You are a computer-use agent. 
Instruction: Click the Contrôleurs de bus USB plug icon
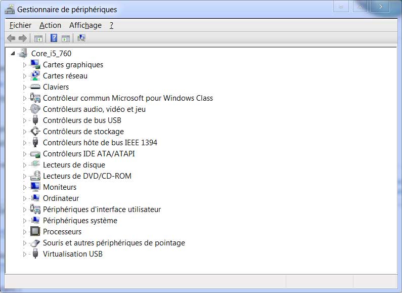click(x=35, y=120)
